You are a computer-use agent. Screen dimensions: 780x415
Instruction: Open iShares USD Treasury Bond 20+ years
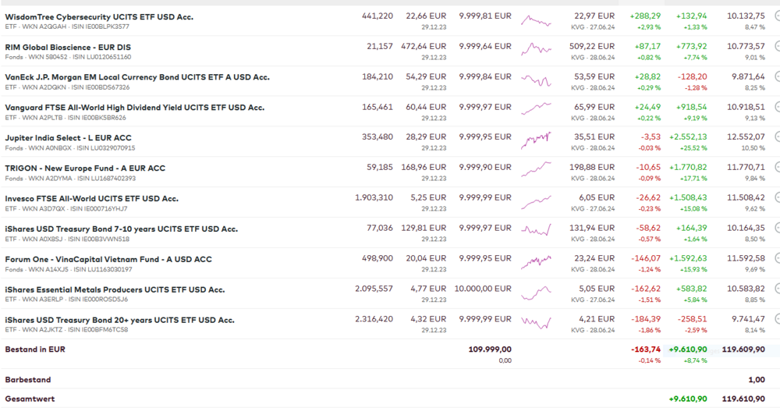point(119,320)
